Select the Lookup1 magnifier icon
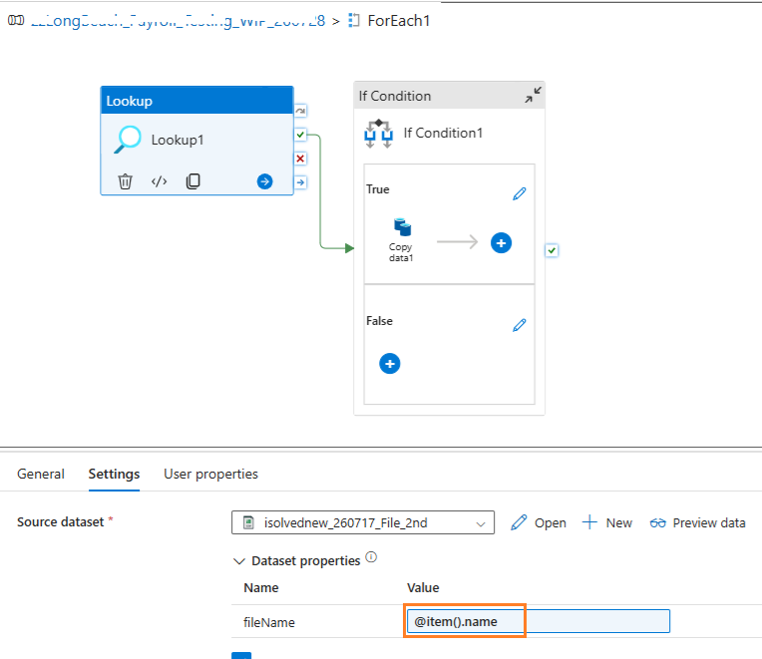The height and width of the screenshot is (659, 762). 128,140
